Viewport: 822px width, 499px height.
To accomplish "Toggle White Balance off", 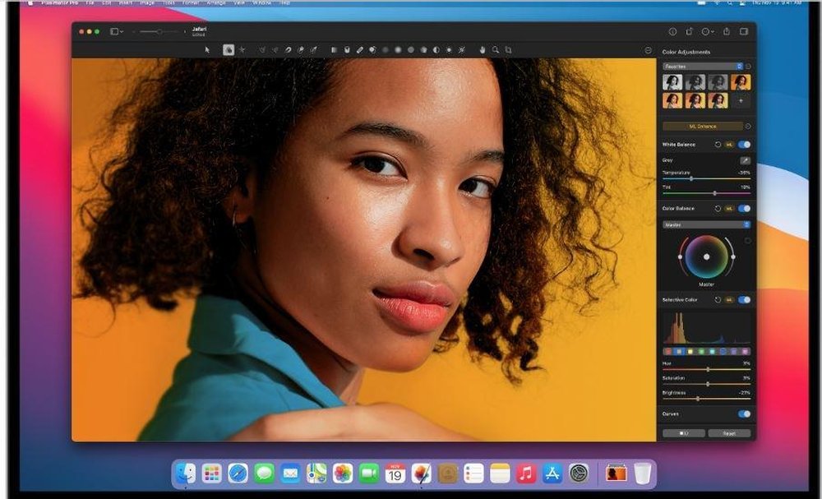I will [x=744, y=143].
